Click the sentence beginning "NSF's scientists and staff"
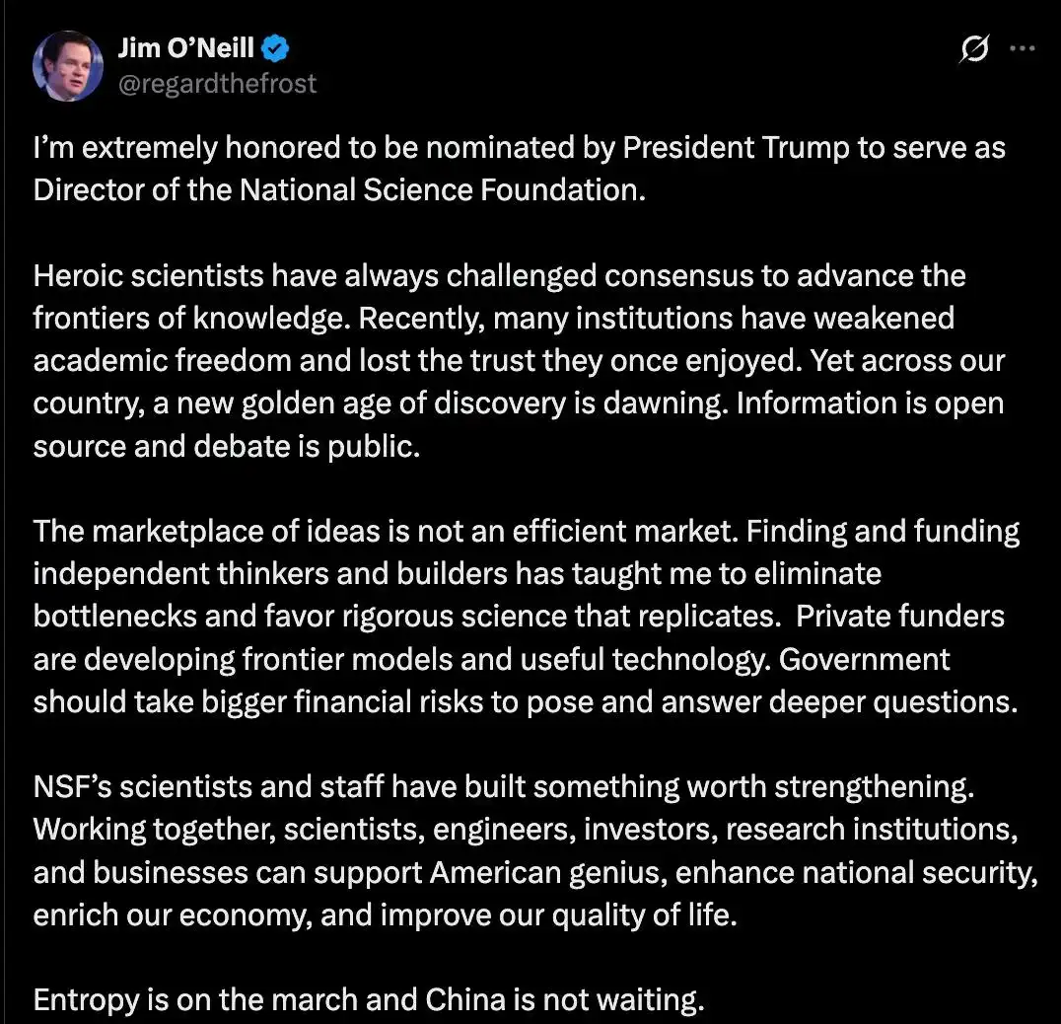Viewport: 1061px width, 1024px height. (504, 787)
